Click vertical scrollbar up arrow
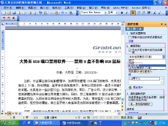The width and height of the screenshot is (168, 126). pyautogui.click(x=122, y=25)
